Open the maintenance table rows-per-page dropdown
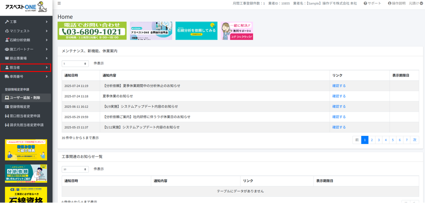425x203 pixels. 75,64
